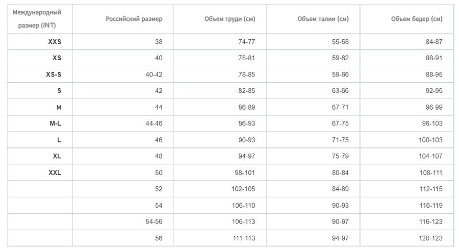Select the M-L size row label
Viewport: 459px width, 250px height.
coord(55,123)
